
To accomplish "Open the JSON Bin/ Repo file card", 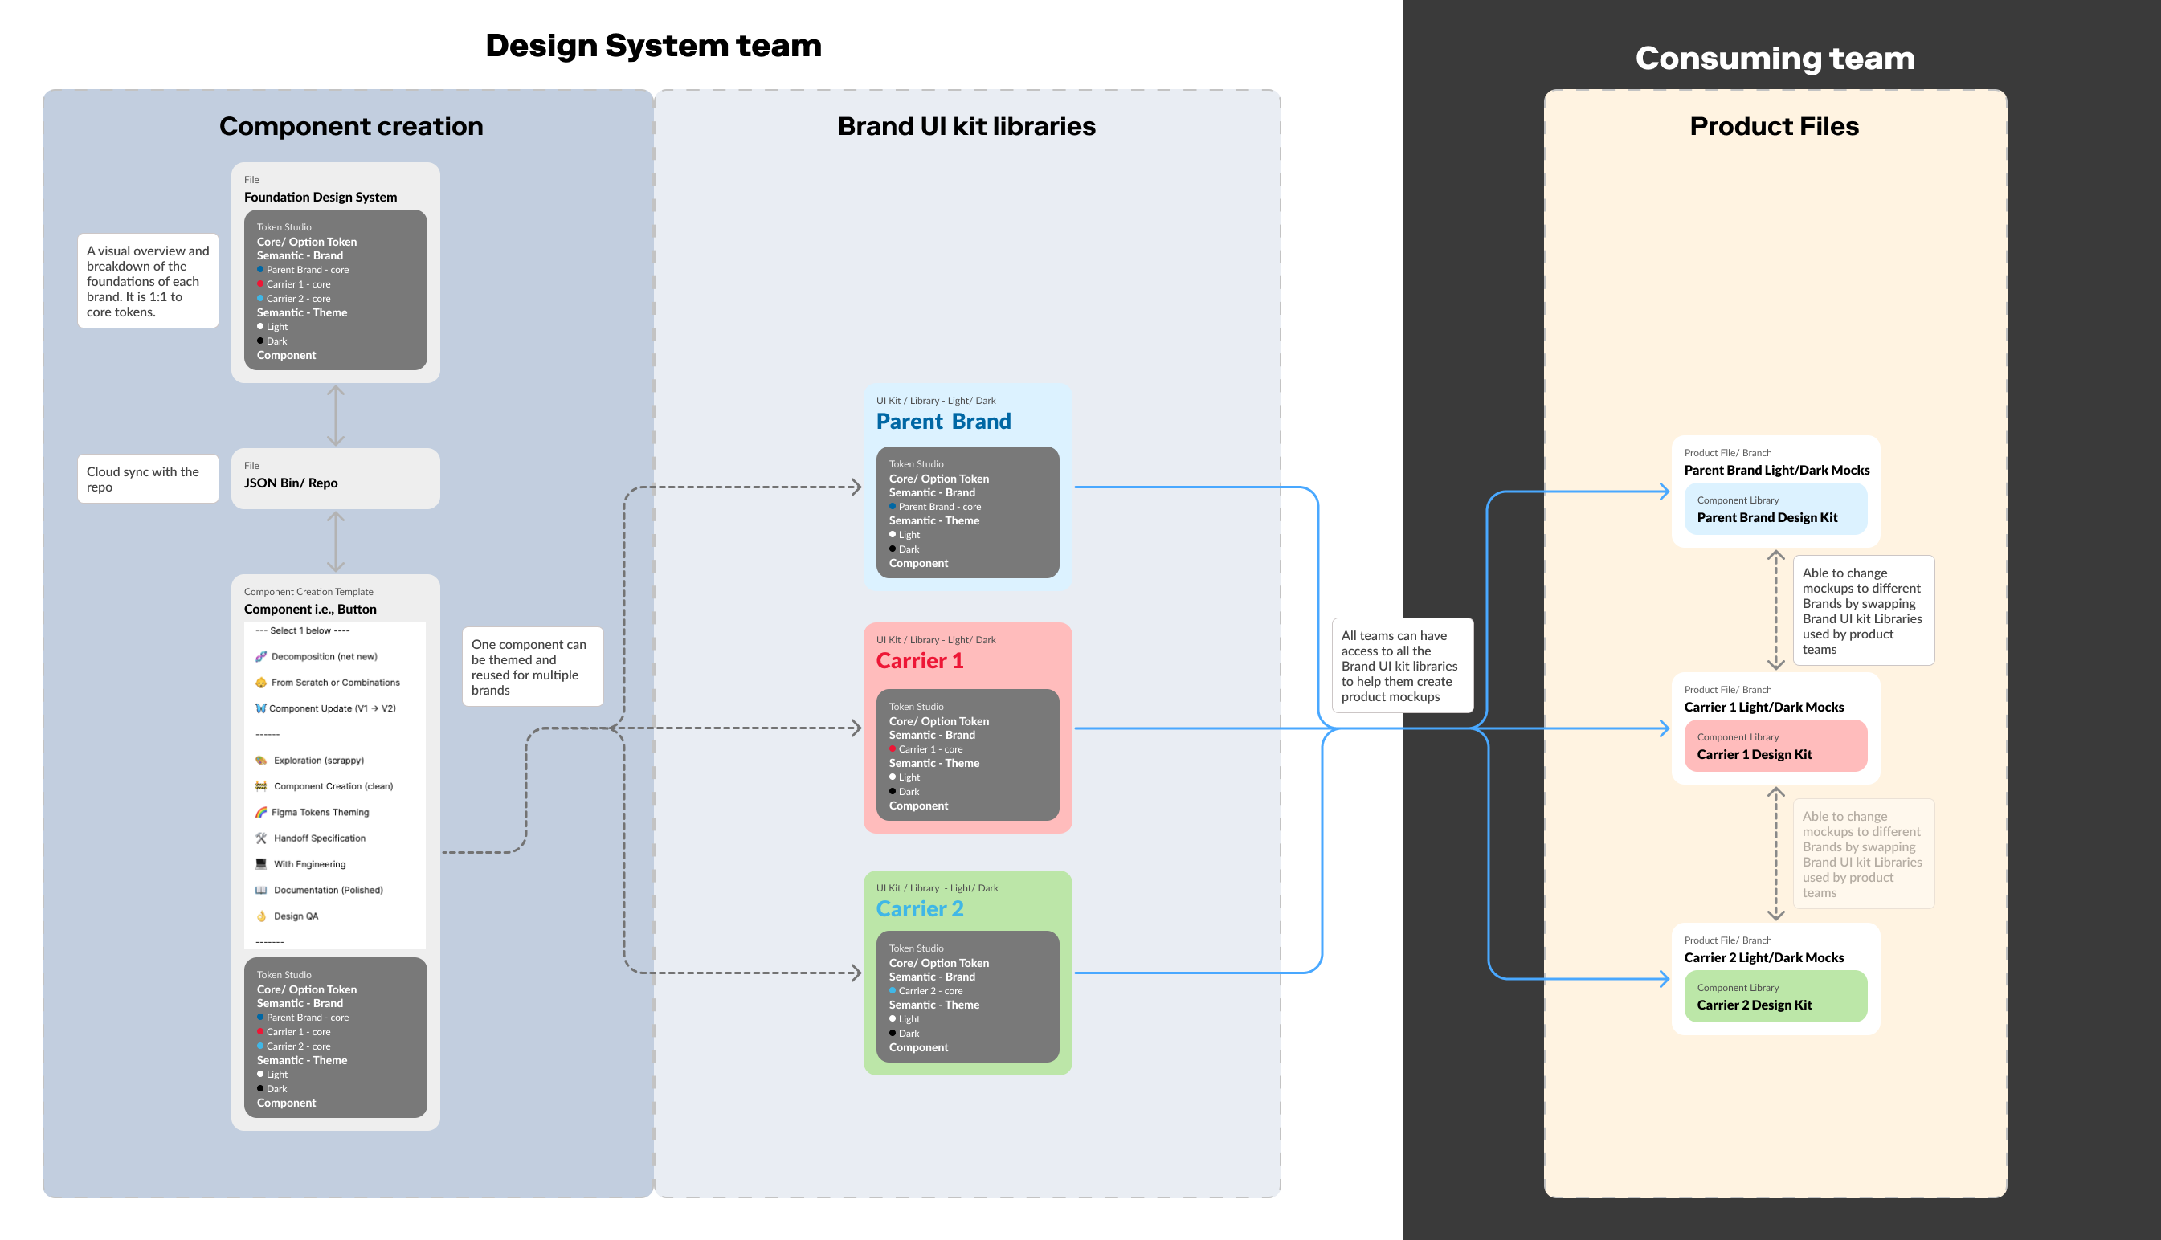I will [x=335, y=479].
